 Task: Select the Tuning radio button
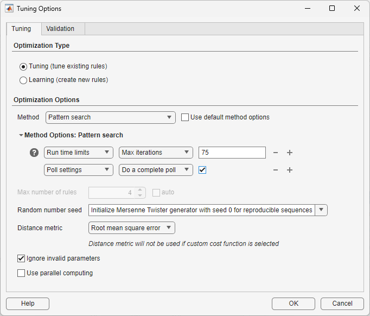23,67
